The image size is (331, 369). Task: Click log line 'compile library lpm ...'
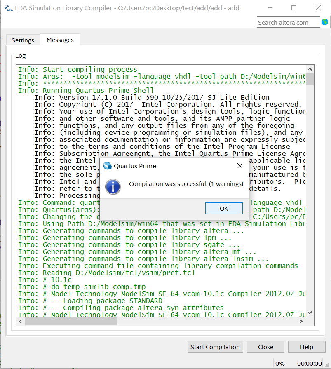coord(124,237)
